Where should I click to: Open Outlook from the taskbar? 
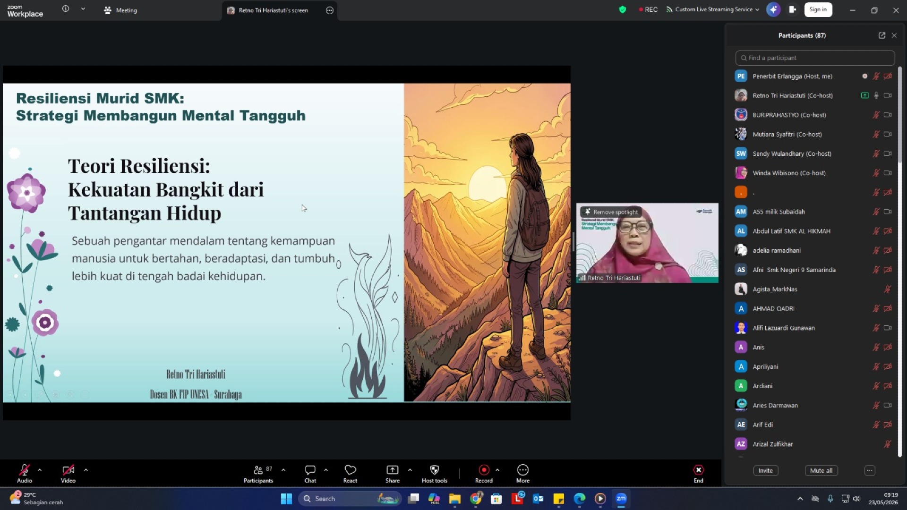coord(538,499)
